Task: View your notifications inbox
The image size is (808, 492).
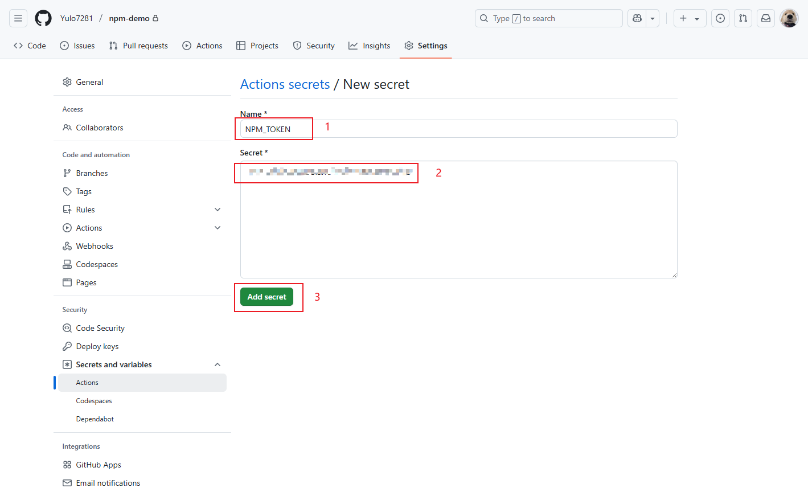Action: point(765,18)
